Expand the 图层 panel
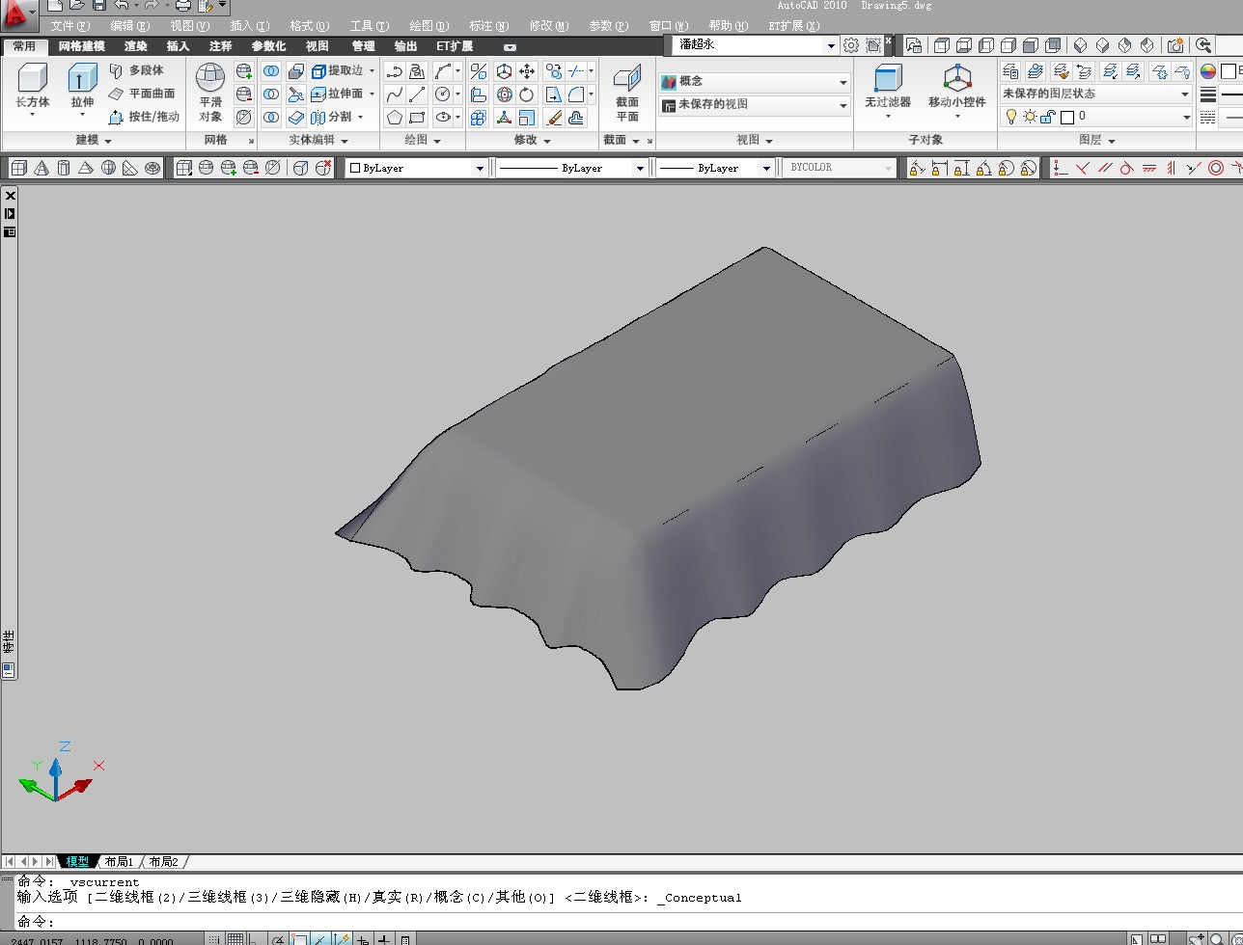 coord(1112,141)
